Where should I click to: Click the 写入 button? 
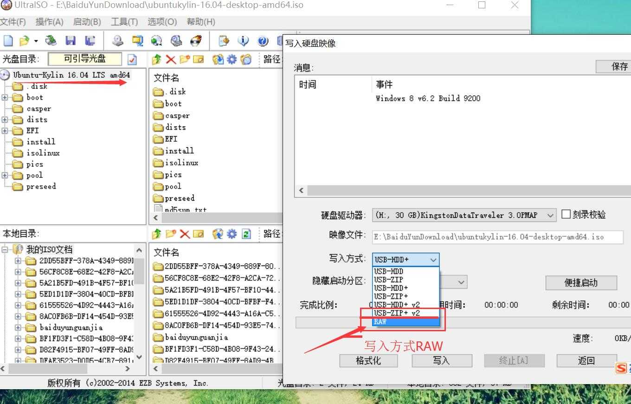[441, 360]
